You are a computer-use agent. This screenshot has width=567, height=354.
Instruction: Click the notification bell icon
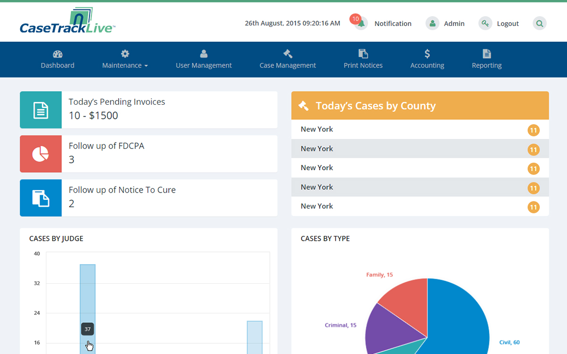click(x=361, y=24)
